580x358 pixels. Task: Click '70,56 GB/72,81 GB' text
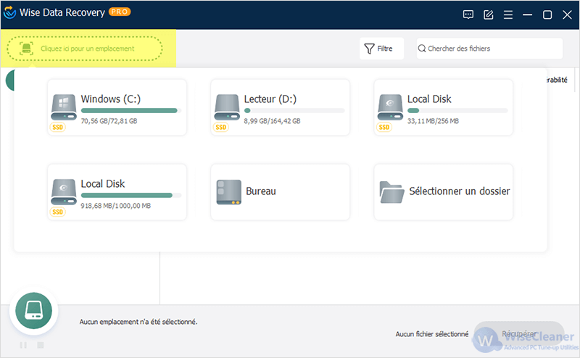coord(109,121)
